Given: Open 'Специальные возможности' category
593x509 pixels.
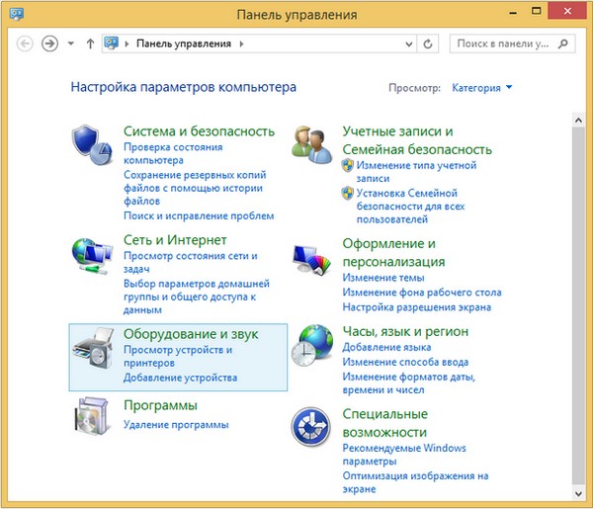Looking at the screenshot, I should 385,423.
